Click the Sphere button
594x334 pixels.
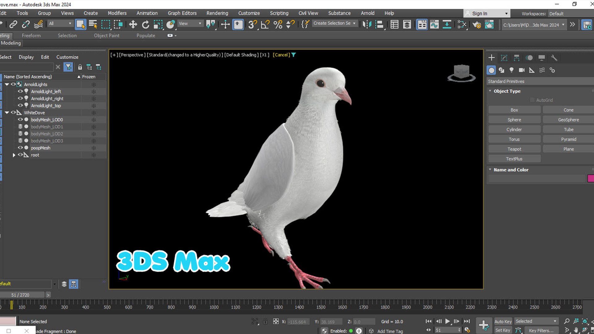coord(514,120)
